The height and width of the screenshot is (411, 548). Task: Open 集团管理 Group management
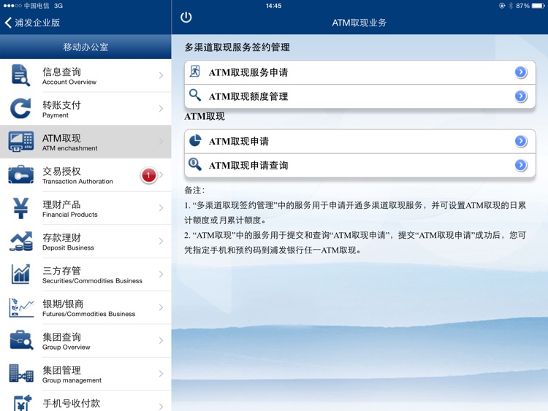85,374
